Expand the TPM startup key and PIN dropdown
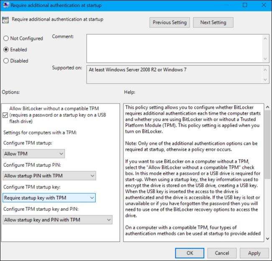 57,220
